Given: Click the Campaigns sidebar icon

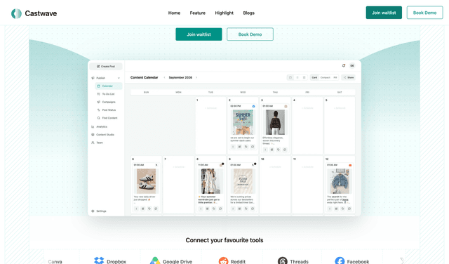Looking at the screenshot, I should tap(98, 102).
